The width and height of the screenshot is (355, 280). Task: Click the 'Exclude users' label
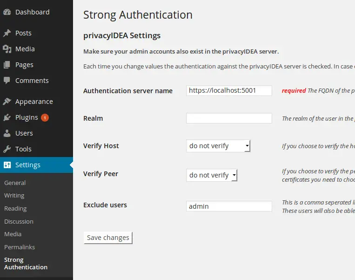tap(105, 205)
